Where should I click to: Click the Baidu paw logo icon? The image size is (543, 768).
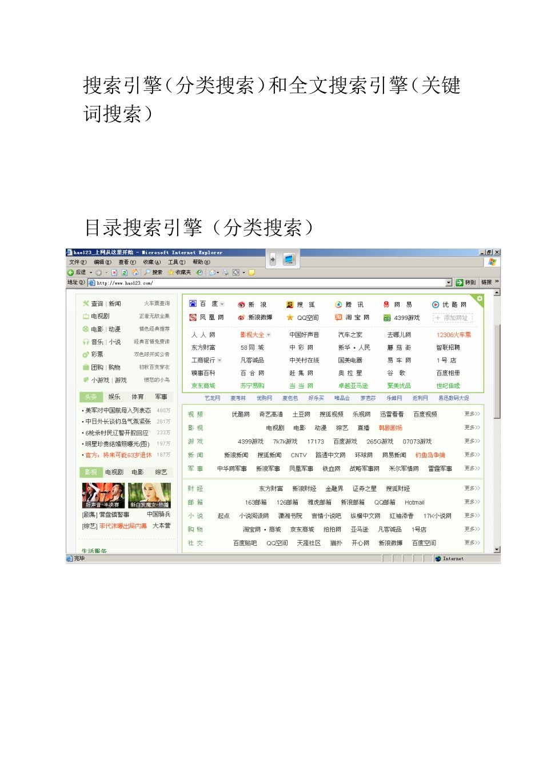pyautogui.click(x=193, y=304)
